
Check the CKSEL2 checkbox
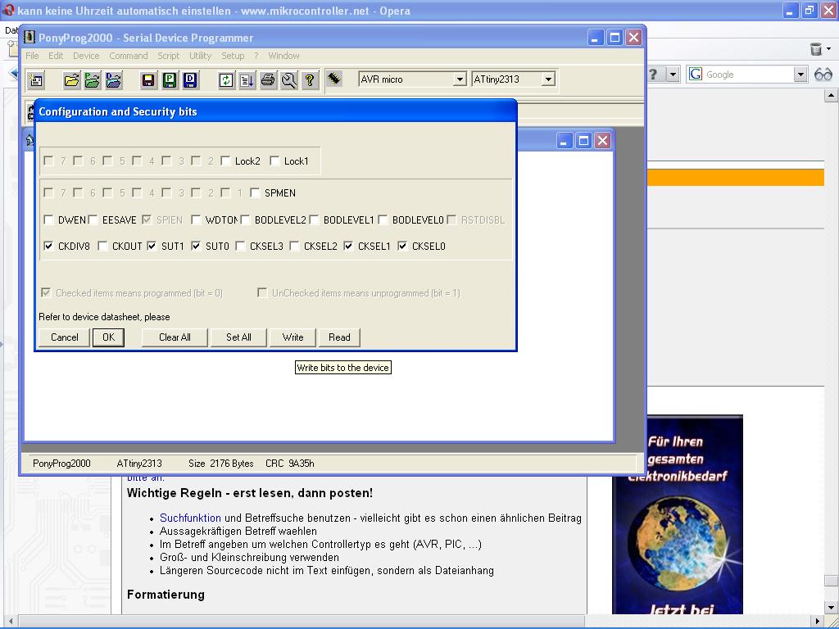pos(294,246)
